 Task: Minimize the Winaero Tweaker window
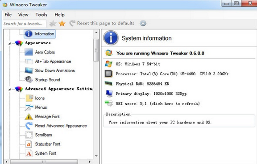(x=226, y=4)
